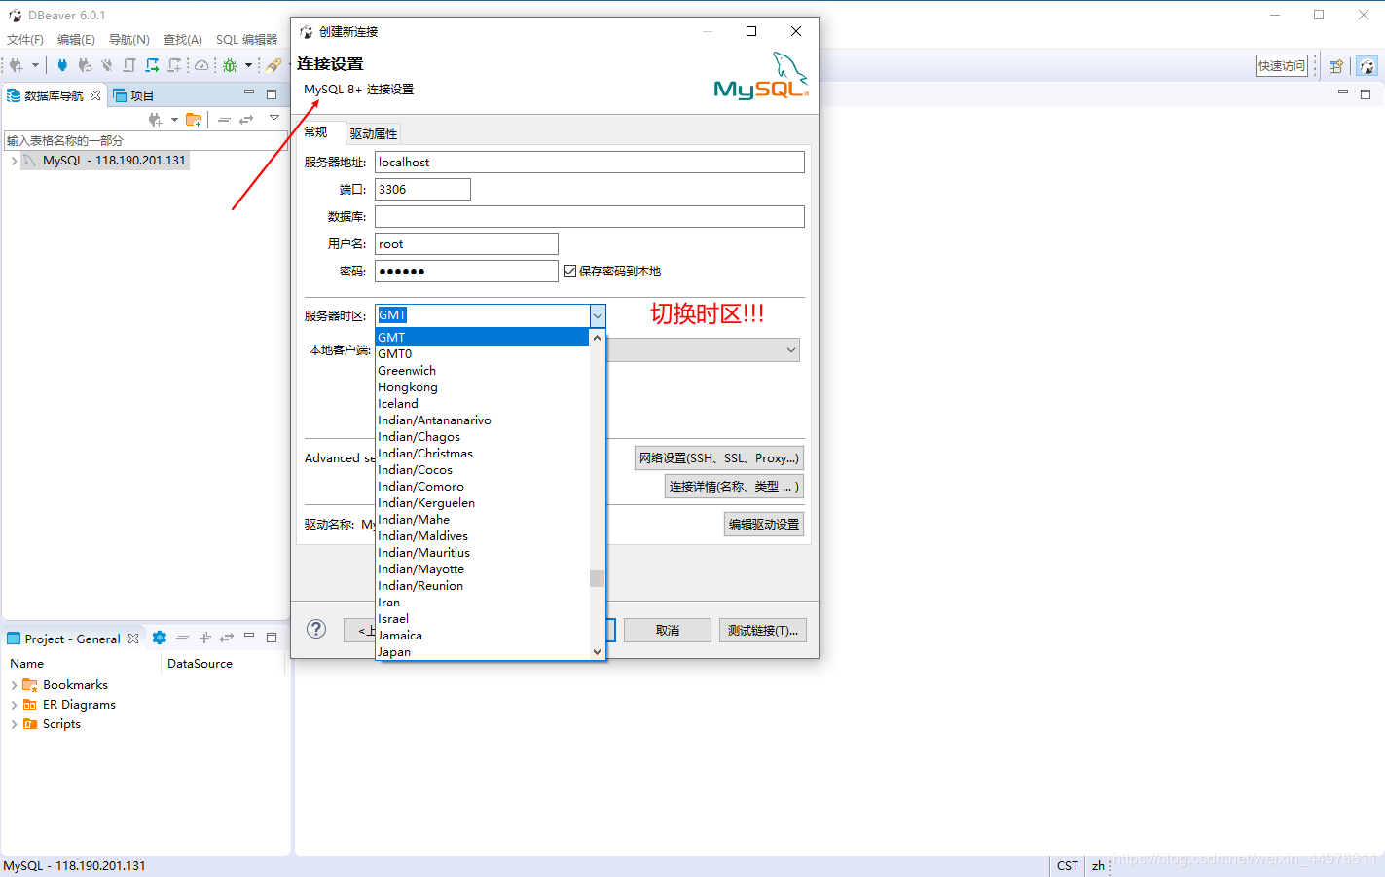
Task: Click the 编辑驱动设置 button
Action: [764, 524]
